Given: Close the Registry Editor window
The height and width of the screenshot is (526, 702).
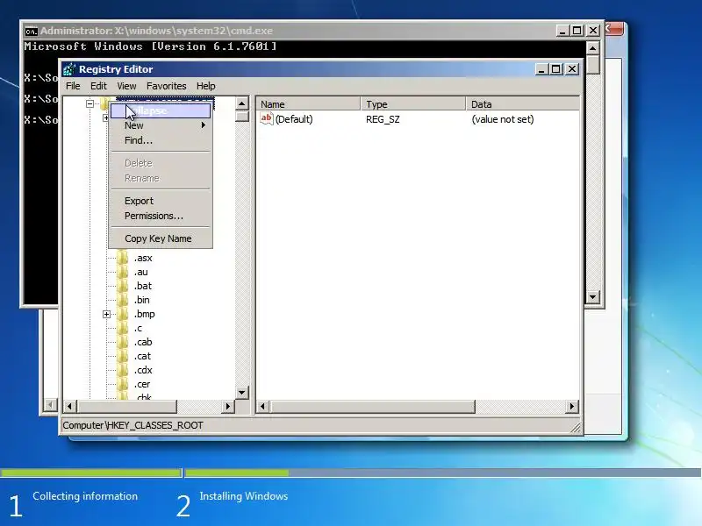Looking at the screenshot, I should tap(572, 69).
